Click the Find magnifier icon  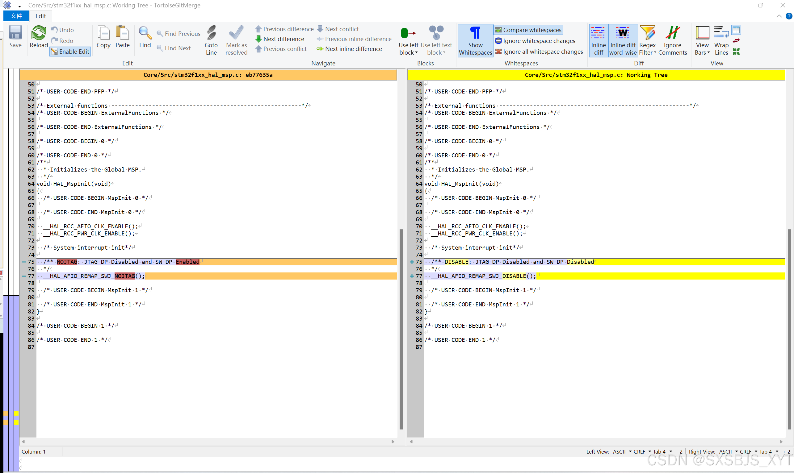[145, 33]
